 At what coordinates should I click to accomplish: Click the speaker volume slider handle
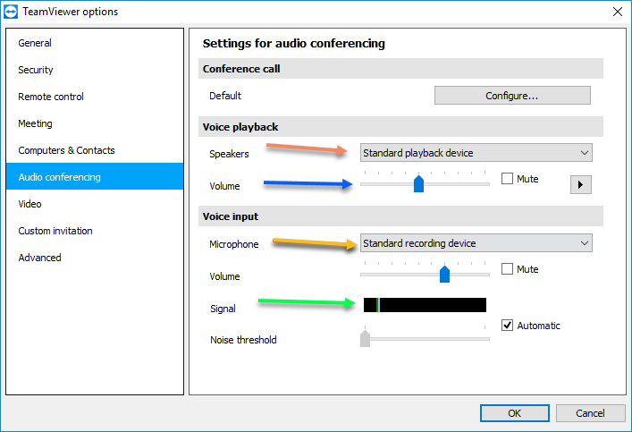(x=418, y=184)
